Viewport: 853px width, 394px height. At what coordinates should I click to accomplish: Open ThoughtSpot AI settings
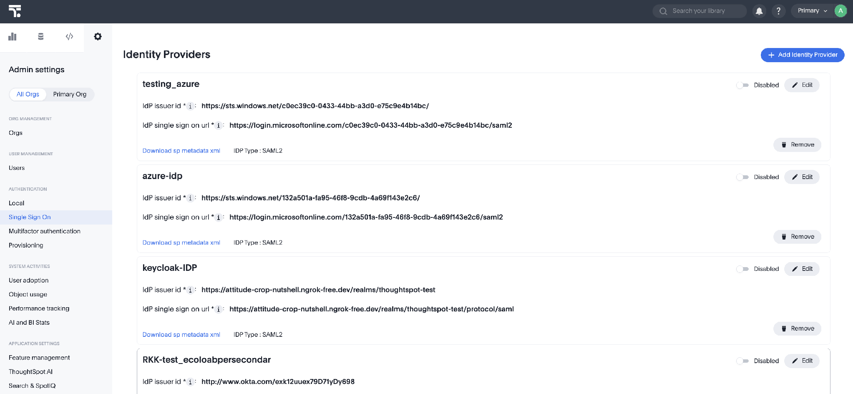click(31, 372)
